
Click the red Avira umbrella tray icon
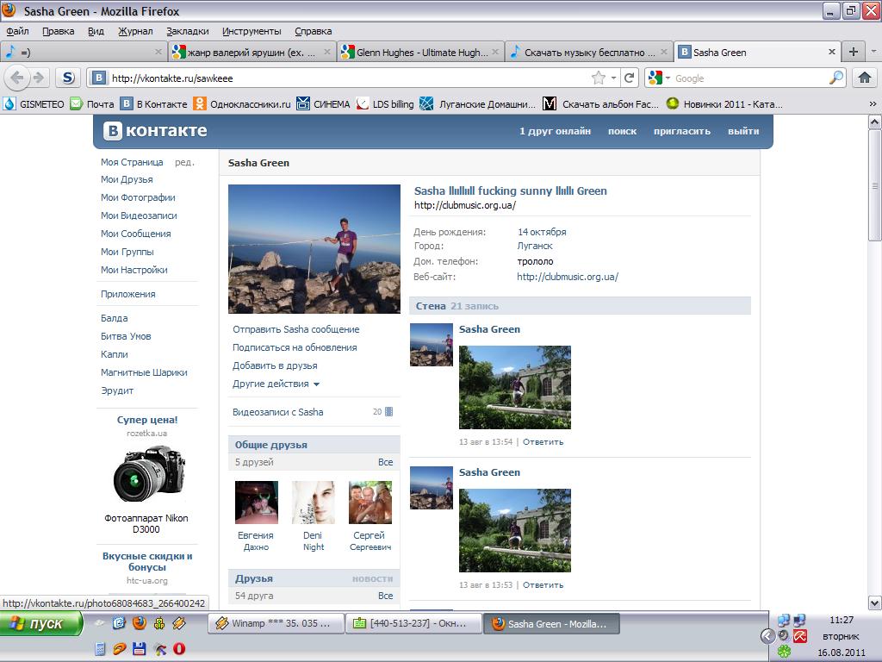pyautogui.click(x=800, y=636)
